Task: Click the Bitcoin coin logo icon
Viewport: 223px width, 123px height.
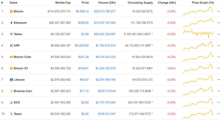Action: pos(11,11)
